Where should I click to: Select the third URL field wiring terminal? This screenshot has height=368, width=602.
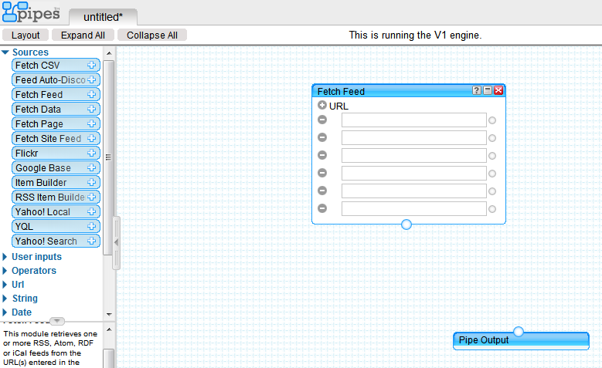pyautogui.click(x=492, y=156)
